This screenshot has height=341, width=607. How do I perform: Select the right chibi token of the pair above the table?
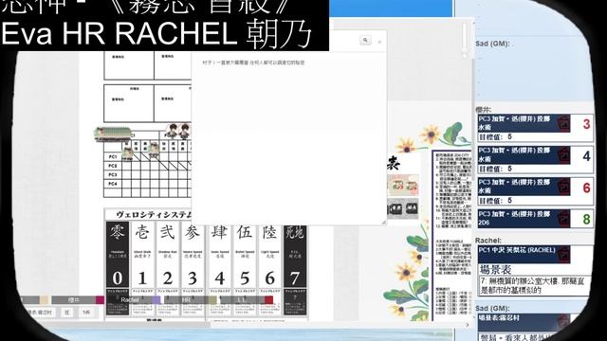pyautogui.click(x=185, y=132)
